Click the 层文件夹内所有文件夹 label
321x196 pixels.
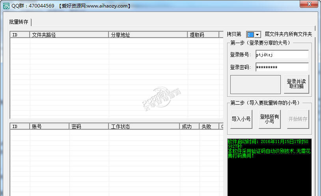pos(288,34)
